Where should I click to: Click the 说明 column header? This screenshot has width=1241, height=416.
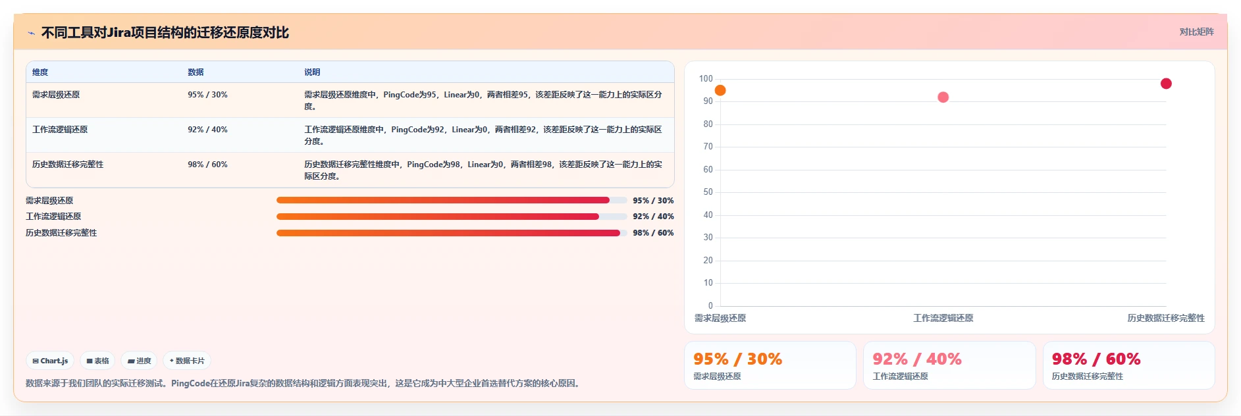312,72
